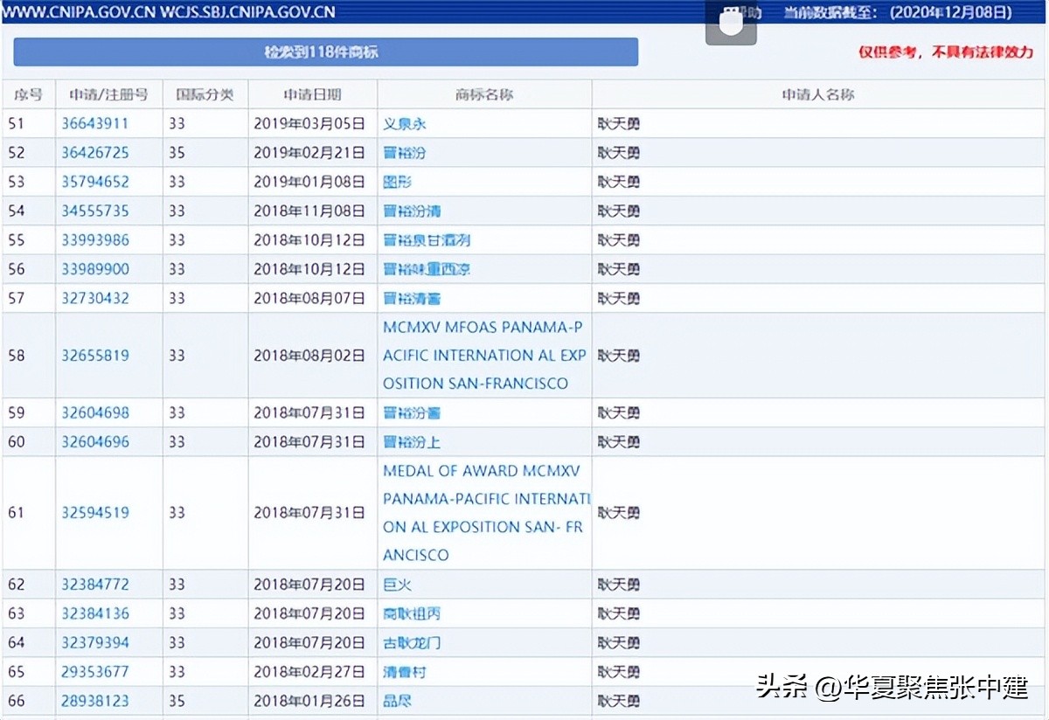This screenshot has width=1049, height=720.
Task: Click the 商标名称 column header
Action: tap(483, 93)
